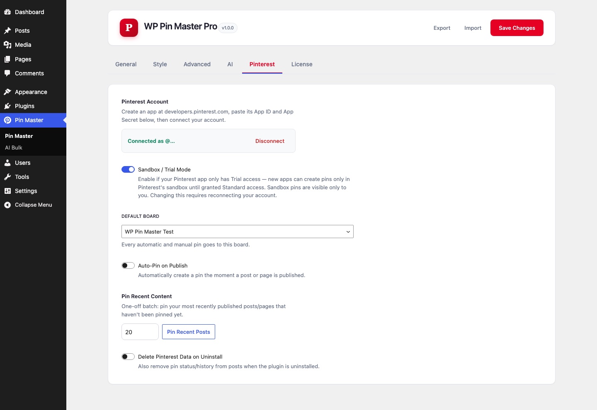Switch to the General tab
This screenshot has height=410, width=597.
pos(126,64)
